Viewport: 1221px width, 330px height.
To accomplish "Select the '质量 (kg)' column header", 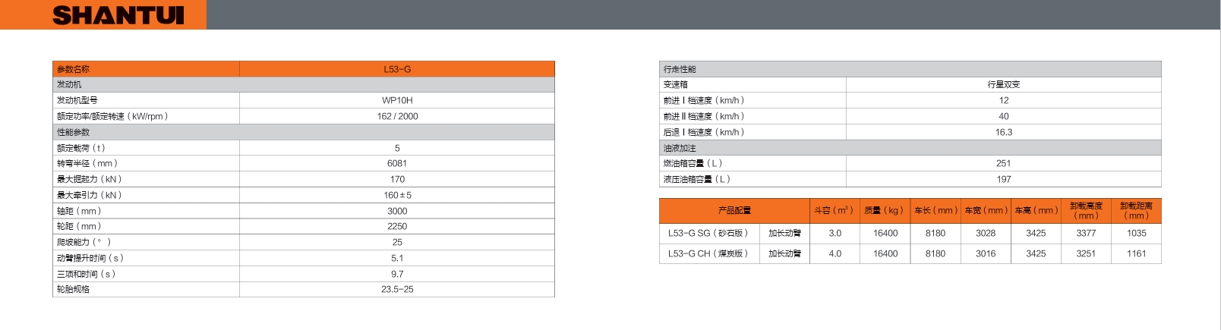I will pyautogui.click(x=885, y=210).
